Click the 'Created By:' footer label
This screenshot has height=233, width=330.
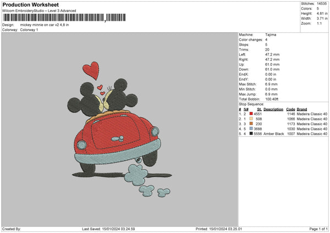coord(12,229)
